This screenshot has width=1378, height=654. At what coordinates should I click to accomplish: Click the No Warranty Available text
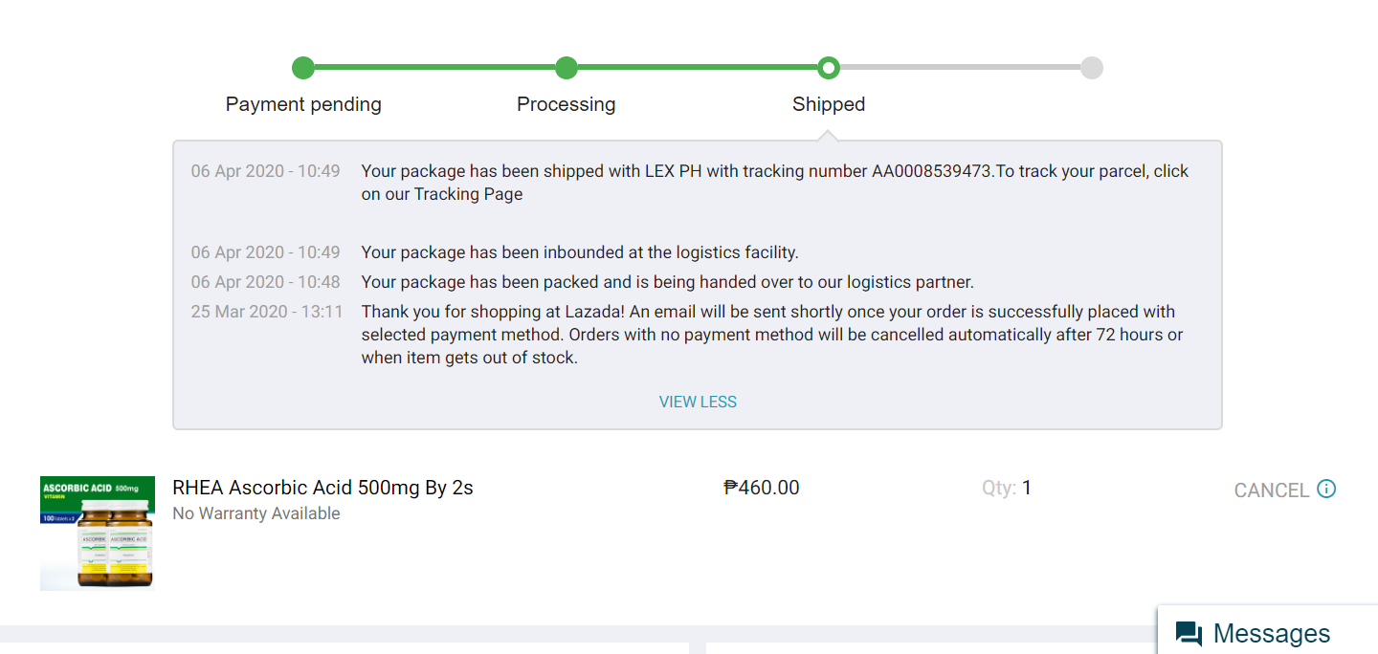[256, 513]
